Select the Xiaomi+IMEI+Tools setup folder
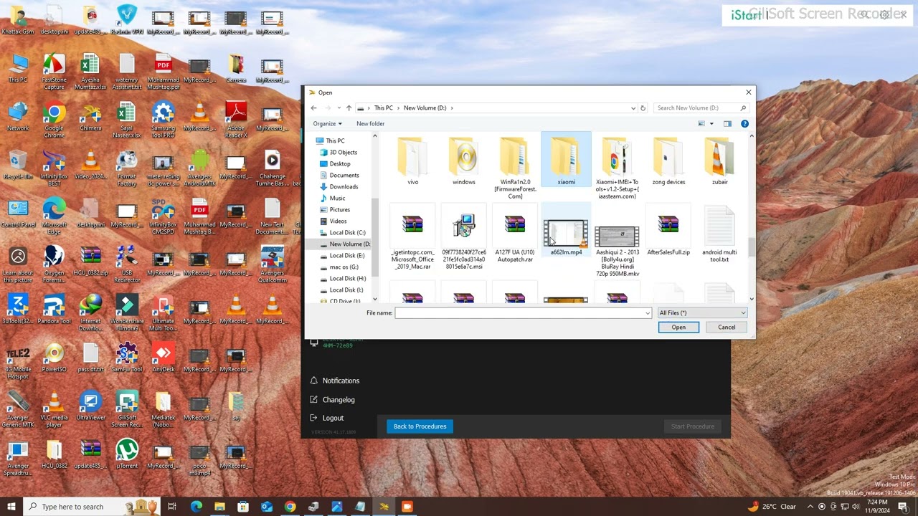The image size is (918, 516). tap(617, 168)
